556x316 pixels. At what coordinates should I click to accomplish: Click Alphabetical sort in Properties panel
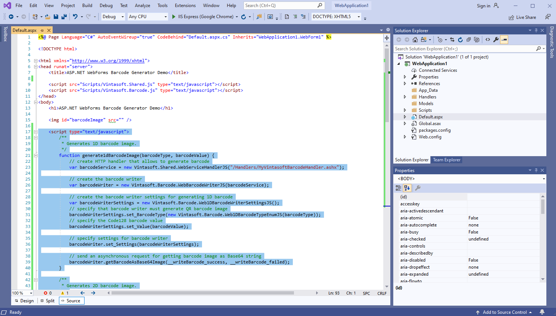tap(407, 188)
